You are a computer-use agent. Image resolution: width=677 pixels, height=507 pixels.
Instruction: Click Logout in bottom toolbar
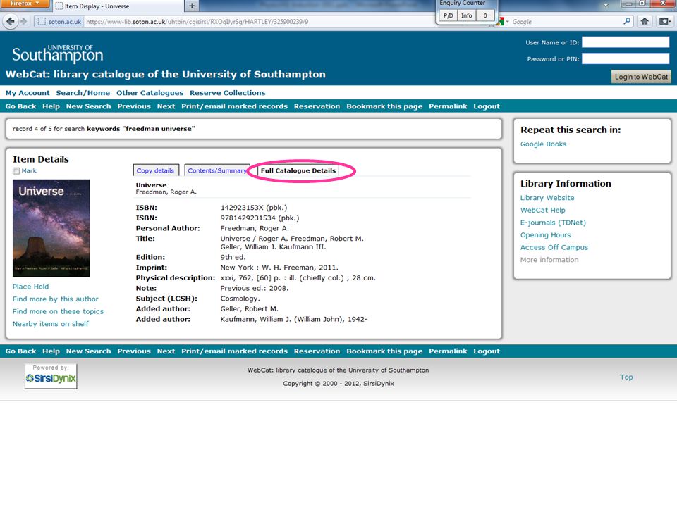487,351
